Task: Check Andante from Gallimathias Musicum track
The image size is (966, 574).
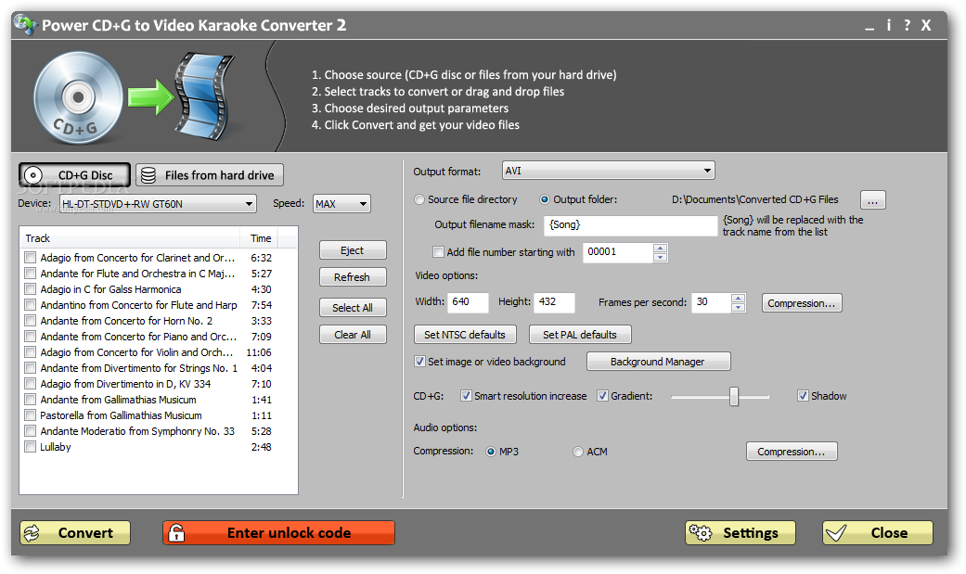Action: 31,399
